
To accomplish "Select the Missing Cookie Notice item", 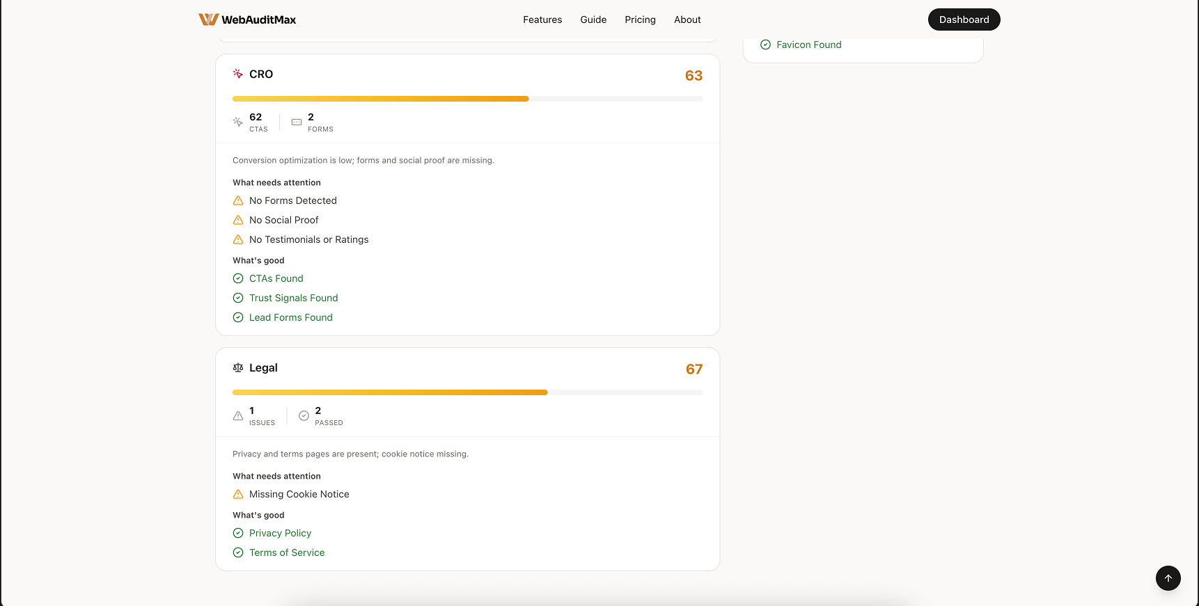I will click(299, 494).
